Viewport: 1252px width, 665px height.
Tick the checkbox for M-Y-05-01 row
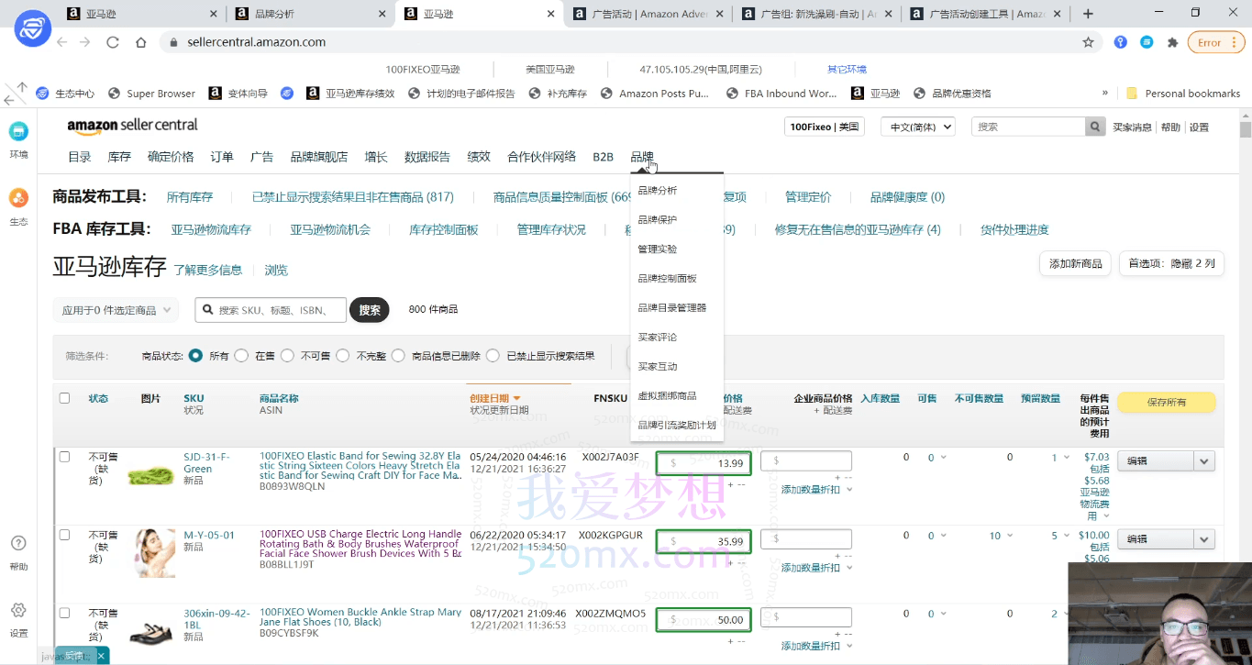64,535
